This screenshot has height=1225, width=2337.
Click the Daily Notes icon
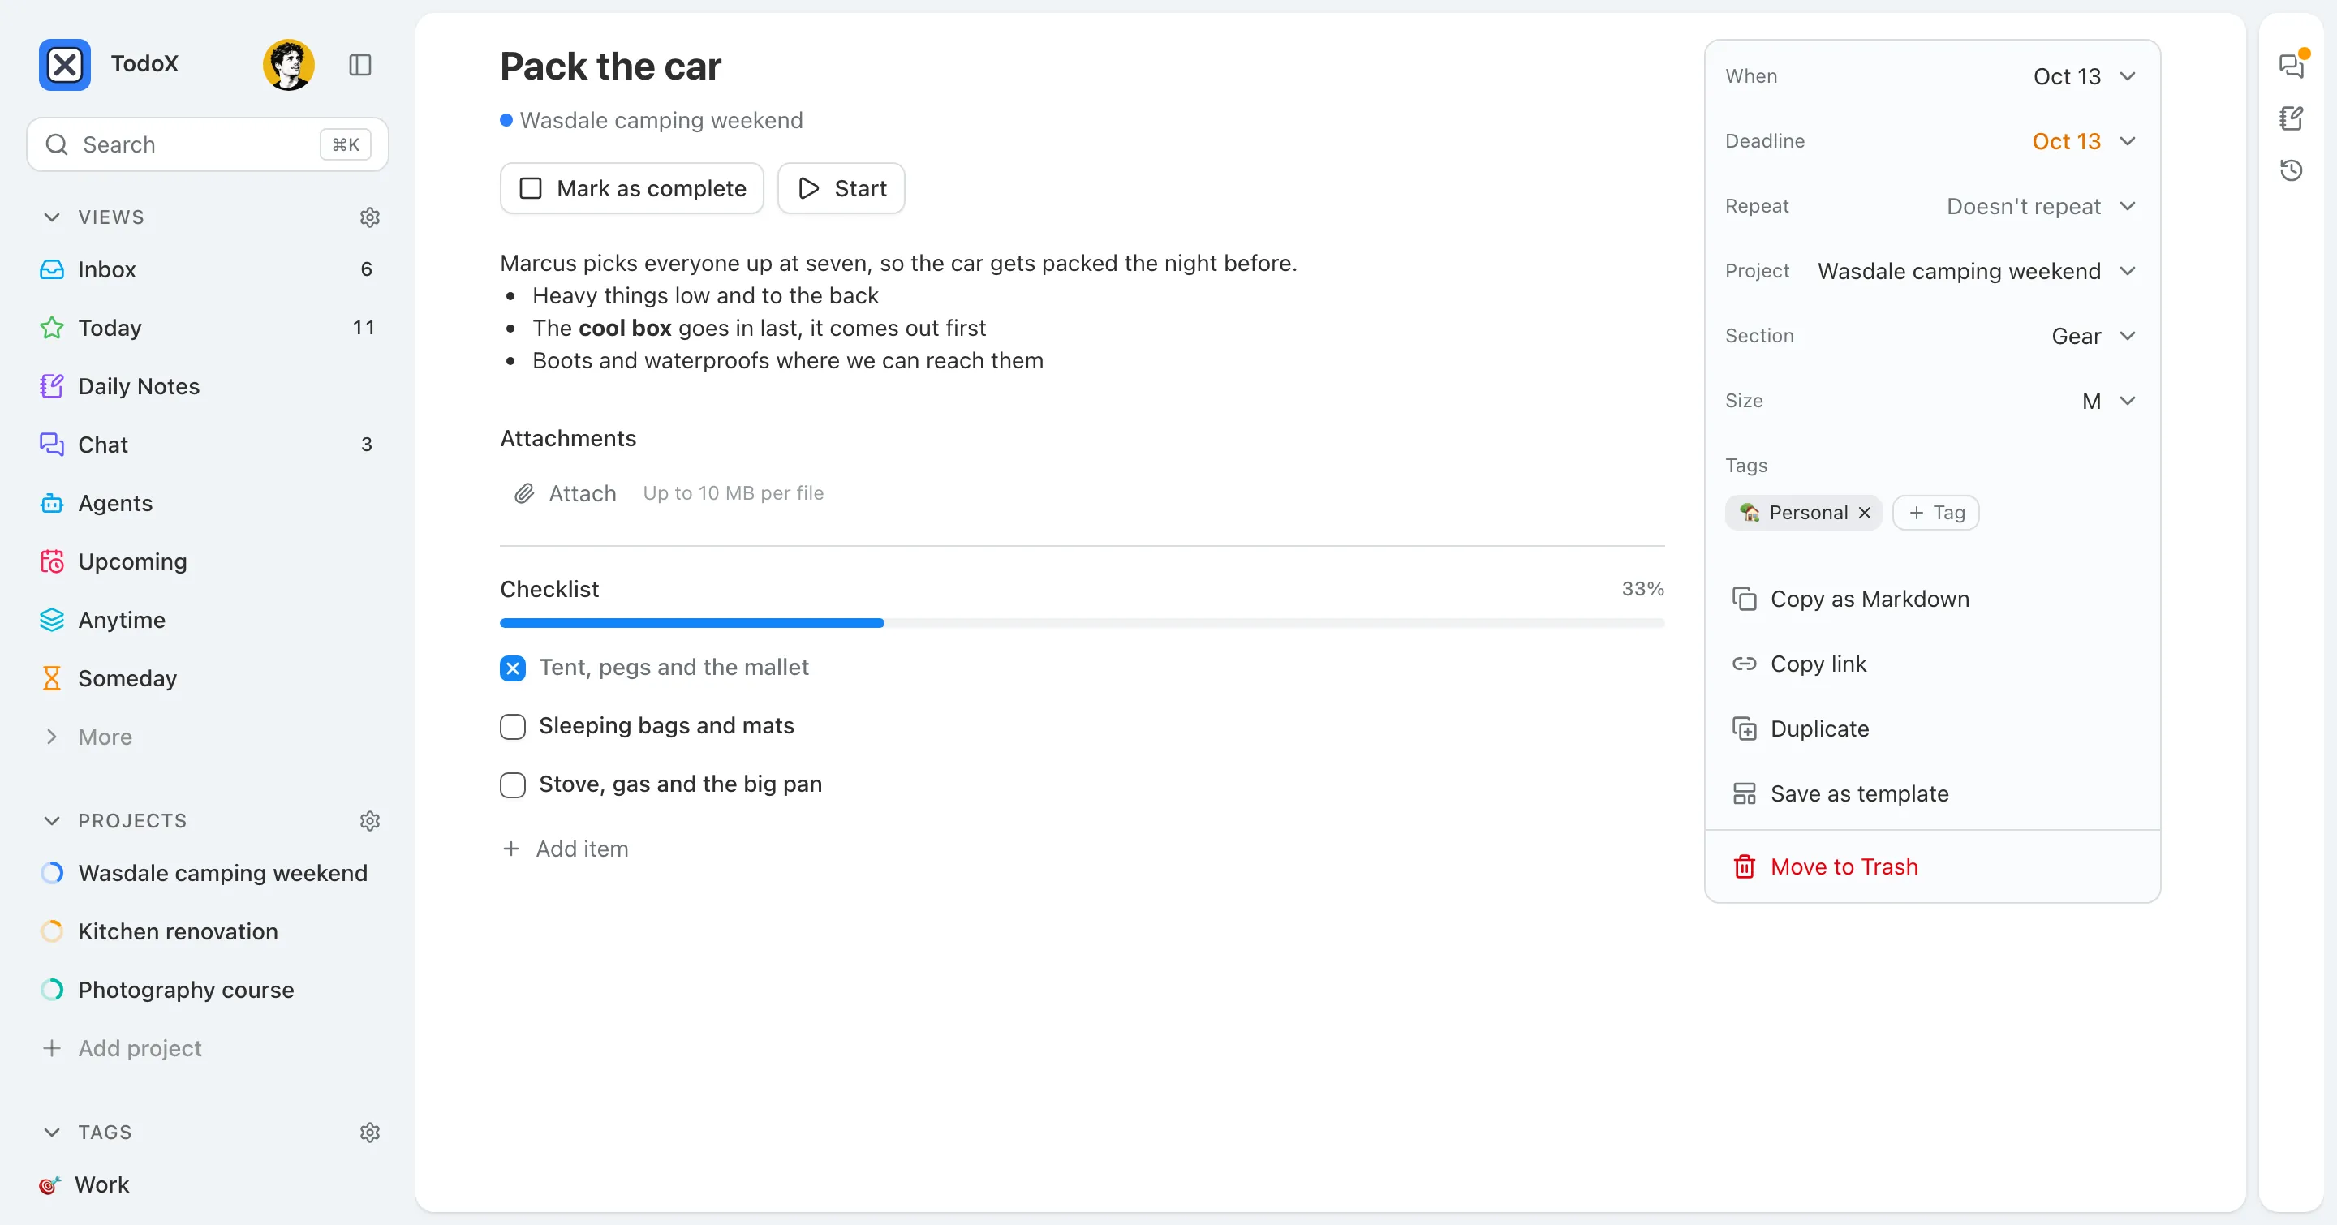52,386
